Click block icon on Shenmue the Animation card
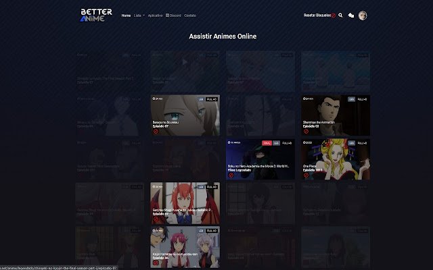 tap(306, 132)
